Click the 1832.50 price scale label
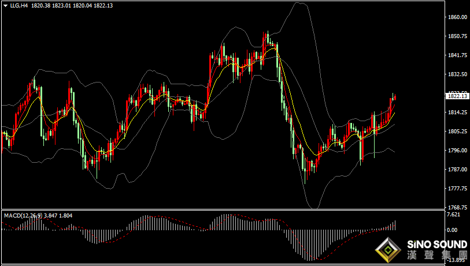 457,74
